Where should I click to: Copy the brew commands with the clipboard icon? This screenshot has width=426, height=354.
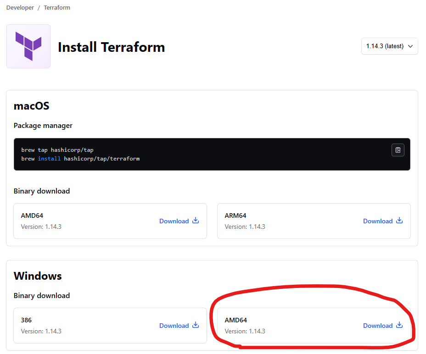(398, 150)
